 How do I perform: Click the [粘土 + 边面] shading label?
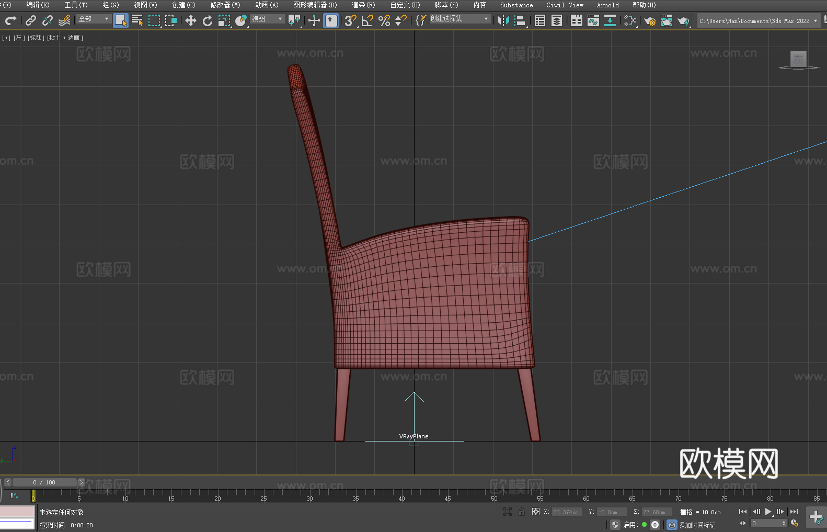[65, 38]
